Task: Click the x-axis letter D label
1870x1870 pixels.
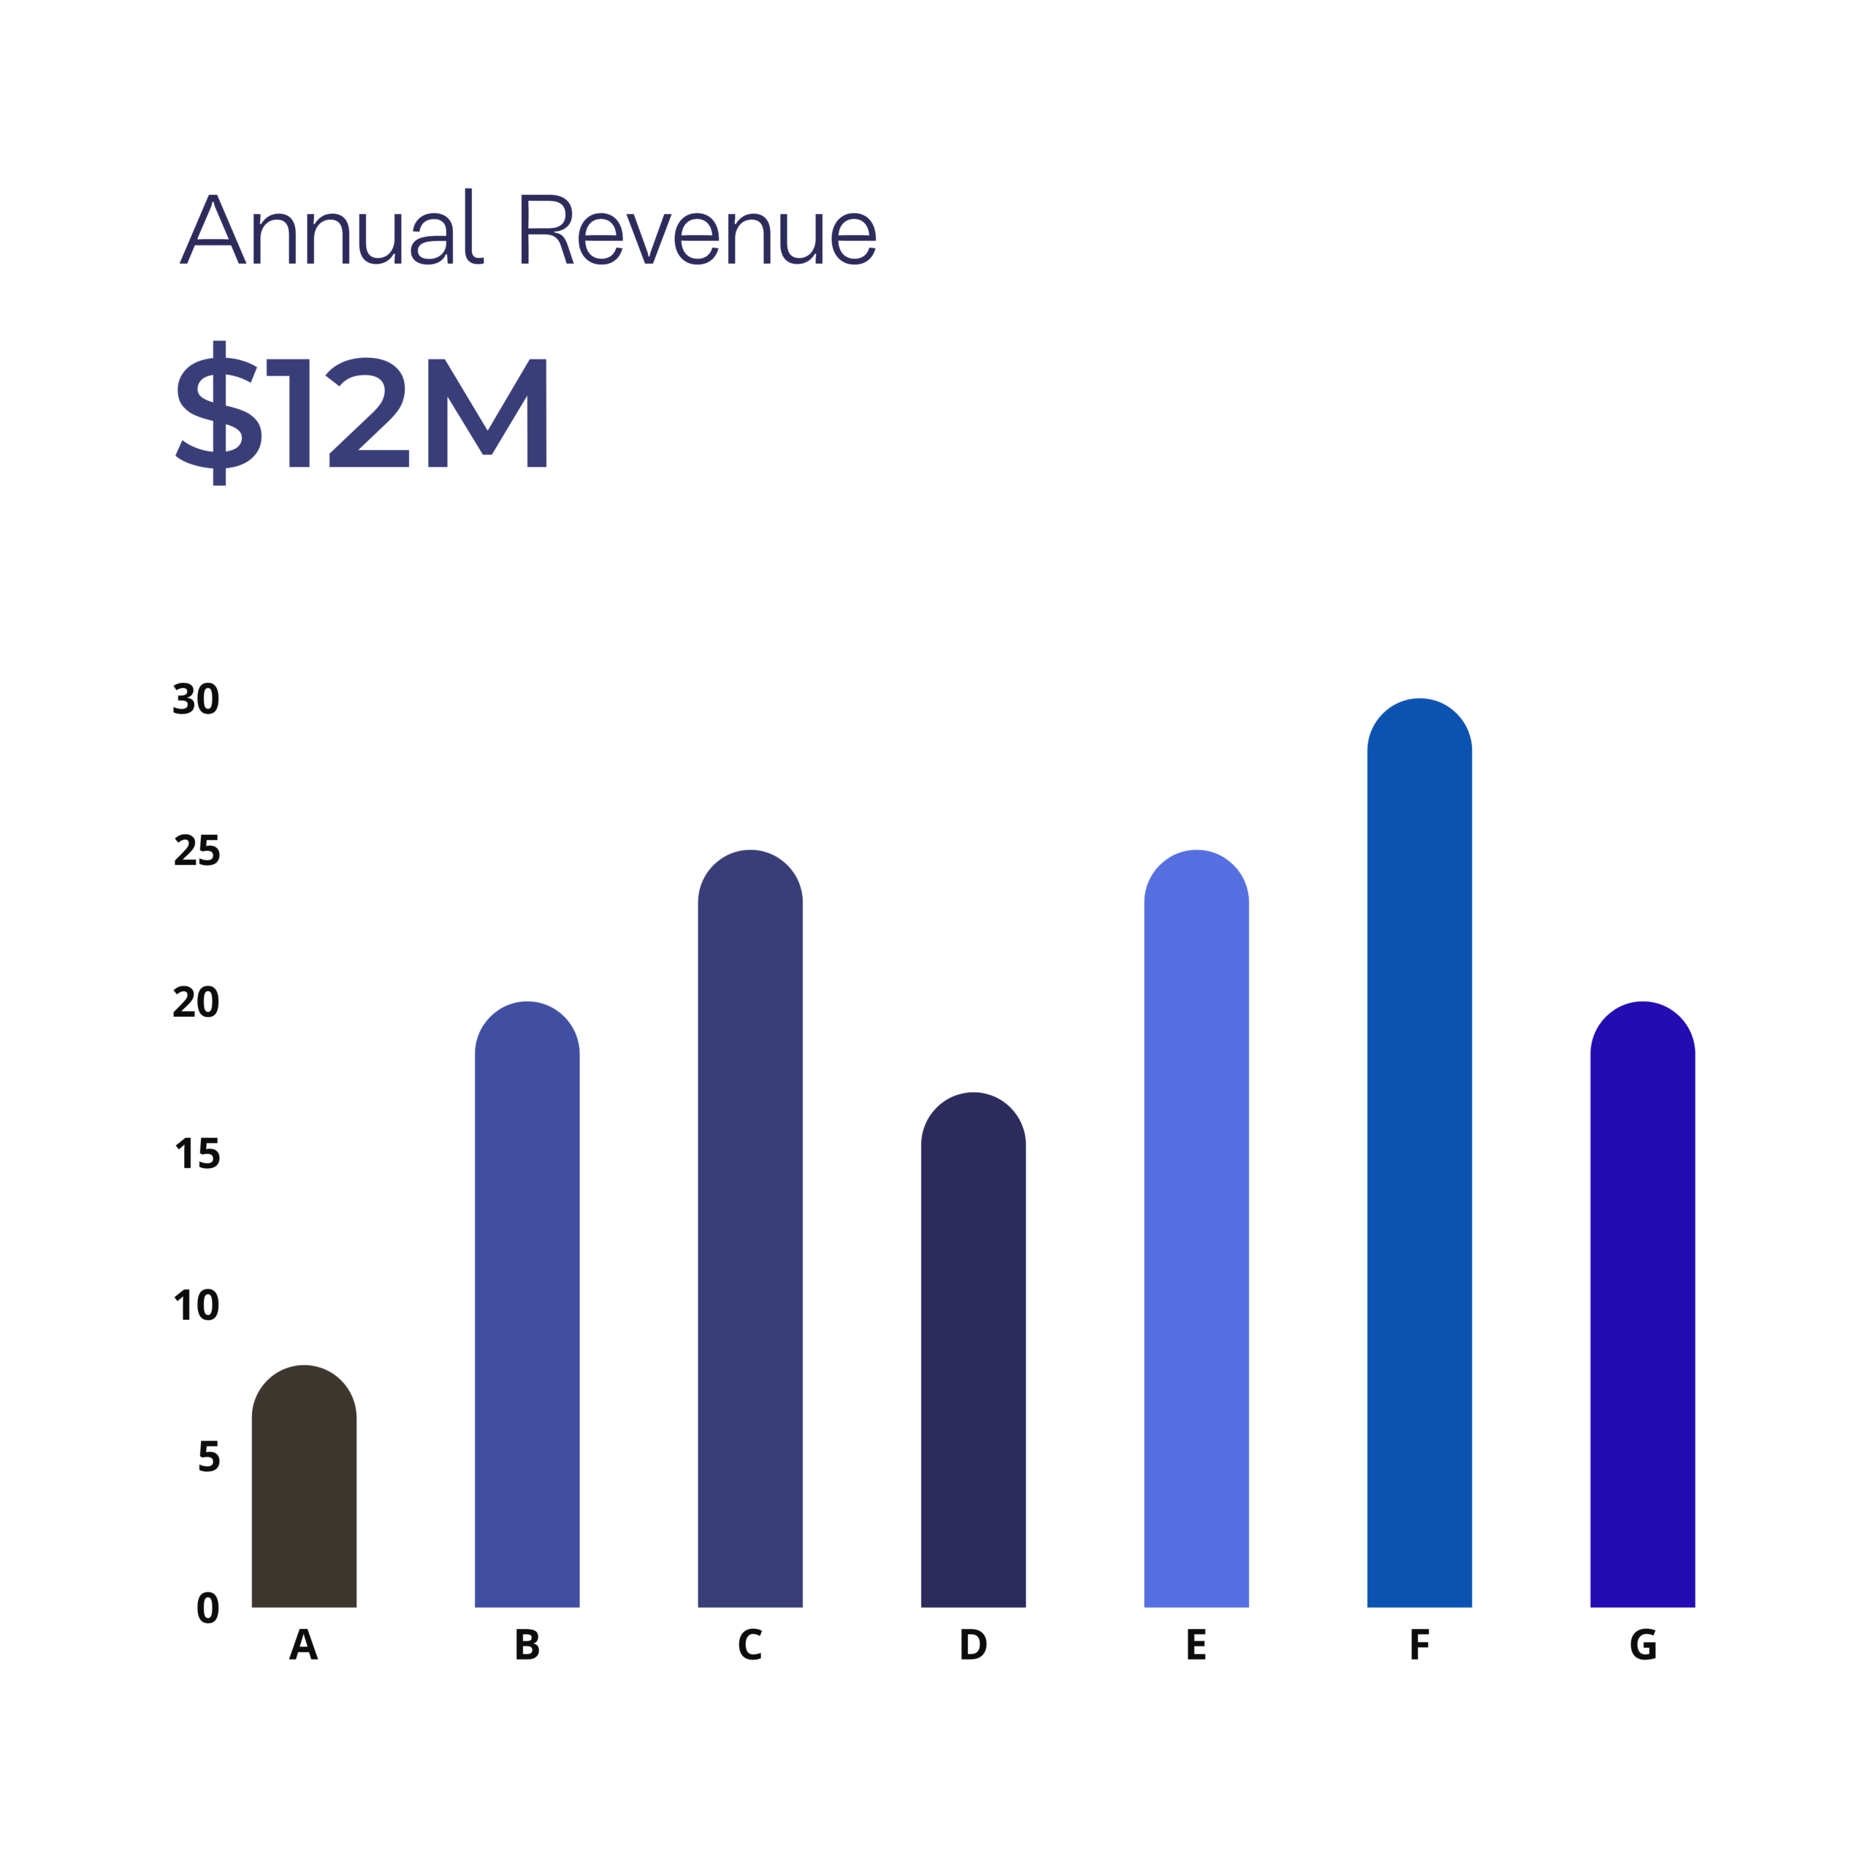Action: tap(973, 1644)
